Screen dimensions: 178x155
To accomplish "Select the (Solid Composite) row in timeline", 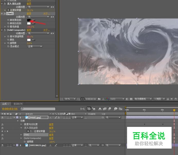I will tap(32, 138).
